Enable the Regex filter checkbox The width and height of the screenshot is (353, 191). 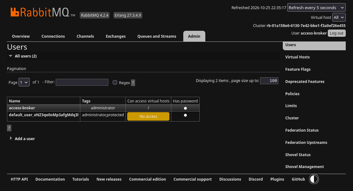[x=115, y=83]
